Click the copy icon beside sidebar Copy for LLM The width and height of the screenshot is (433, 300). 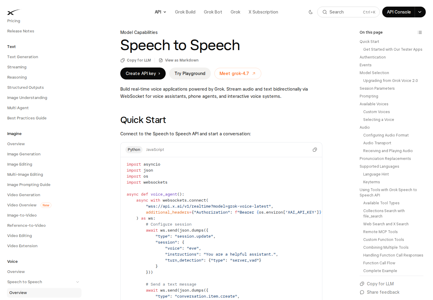(362, 284)
